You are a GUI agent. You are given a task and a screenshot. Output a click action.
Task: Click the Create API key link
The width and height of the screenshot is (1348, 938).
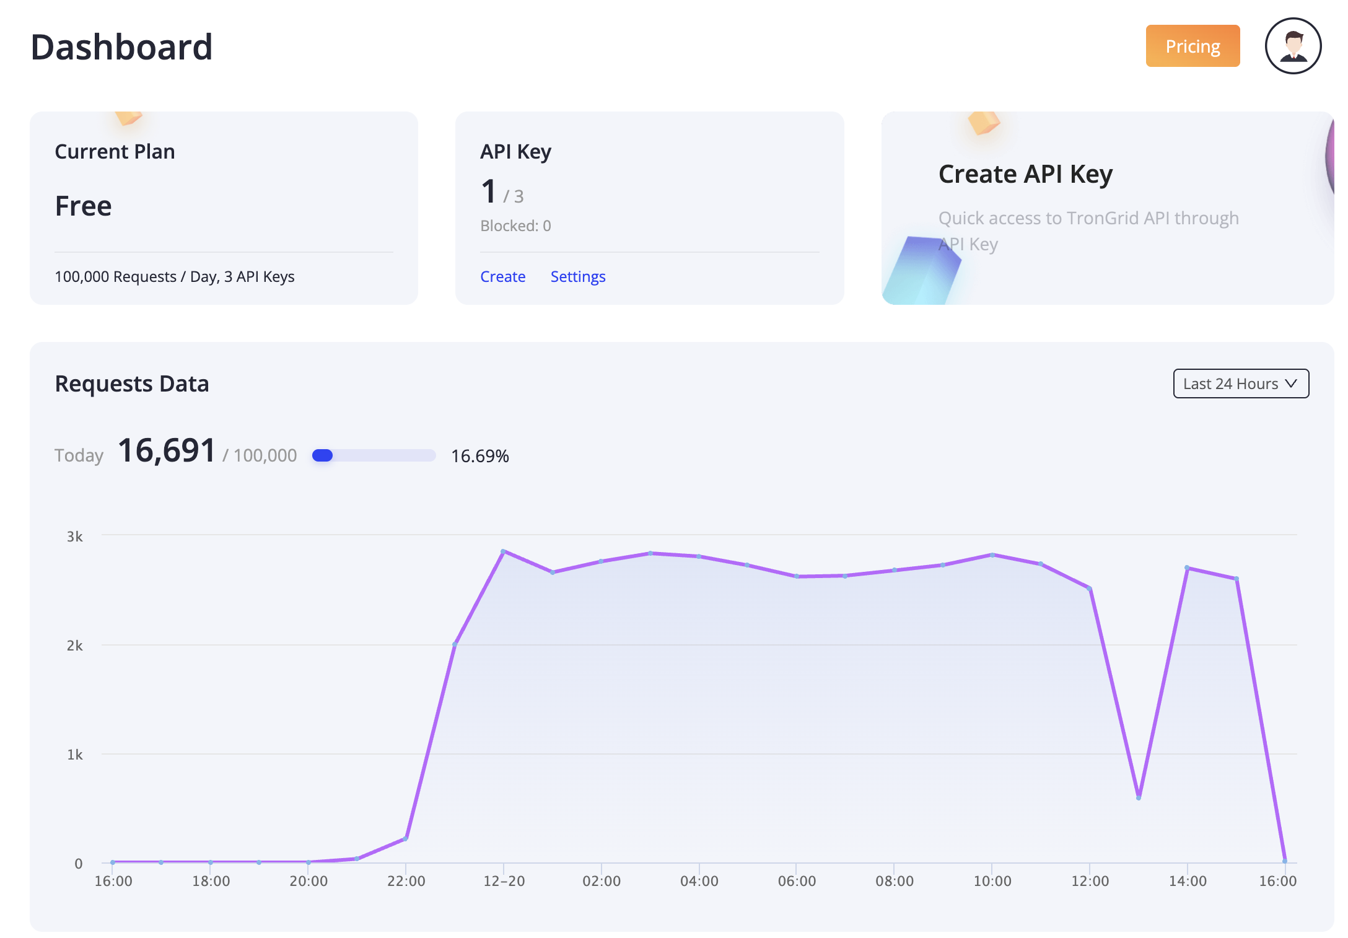coord(502,276)
